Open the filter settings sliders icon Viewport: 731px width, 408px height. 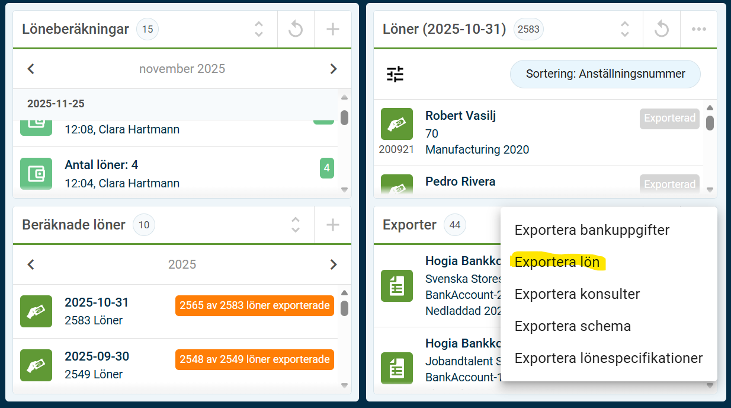click(395, 74)
